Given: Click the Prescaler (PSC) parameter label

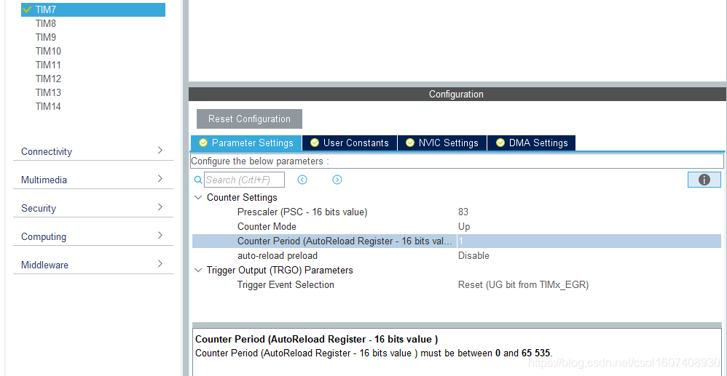Looking at the screenshot, I should tap(302, 212).
